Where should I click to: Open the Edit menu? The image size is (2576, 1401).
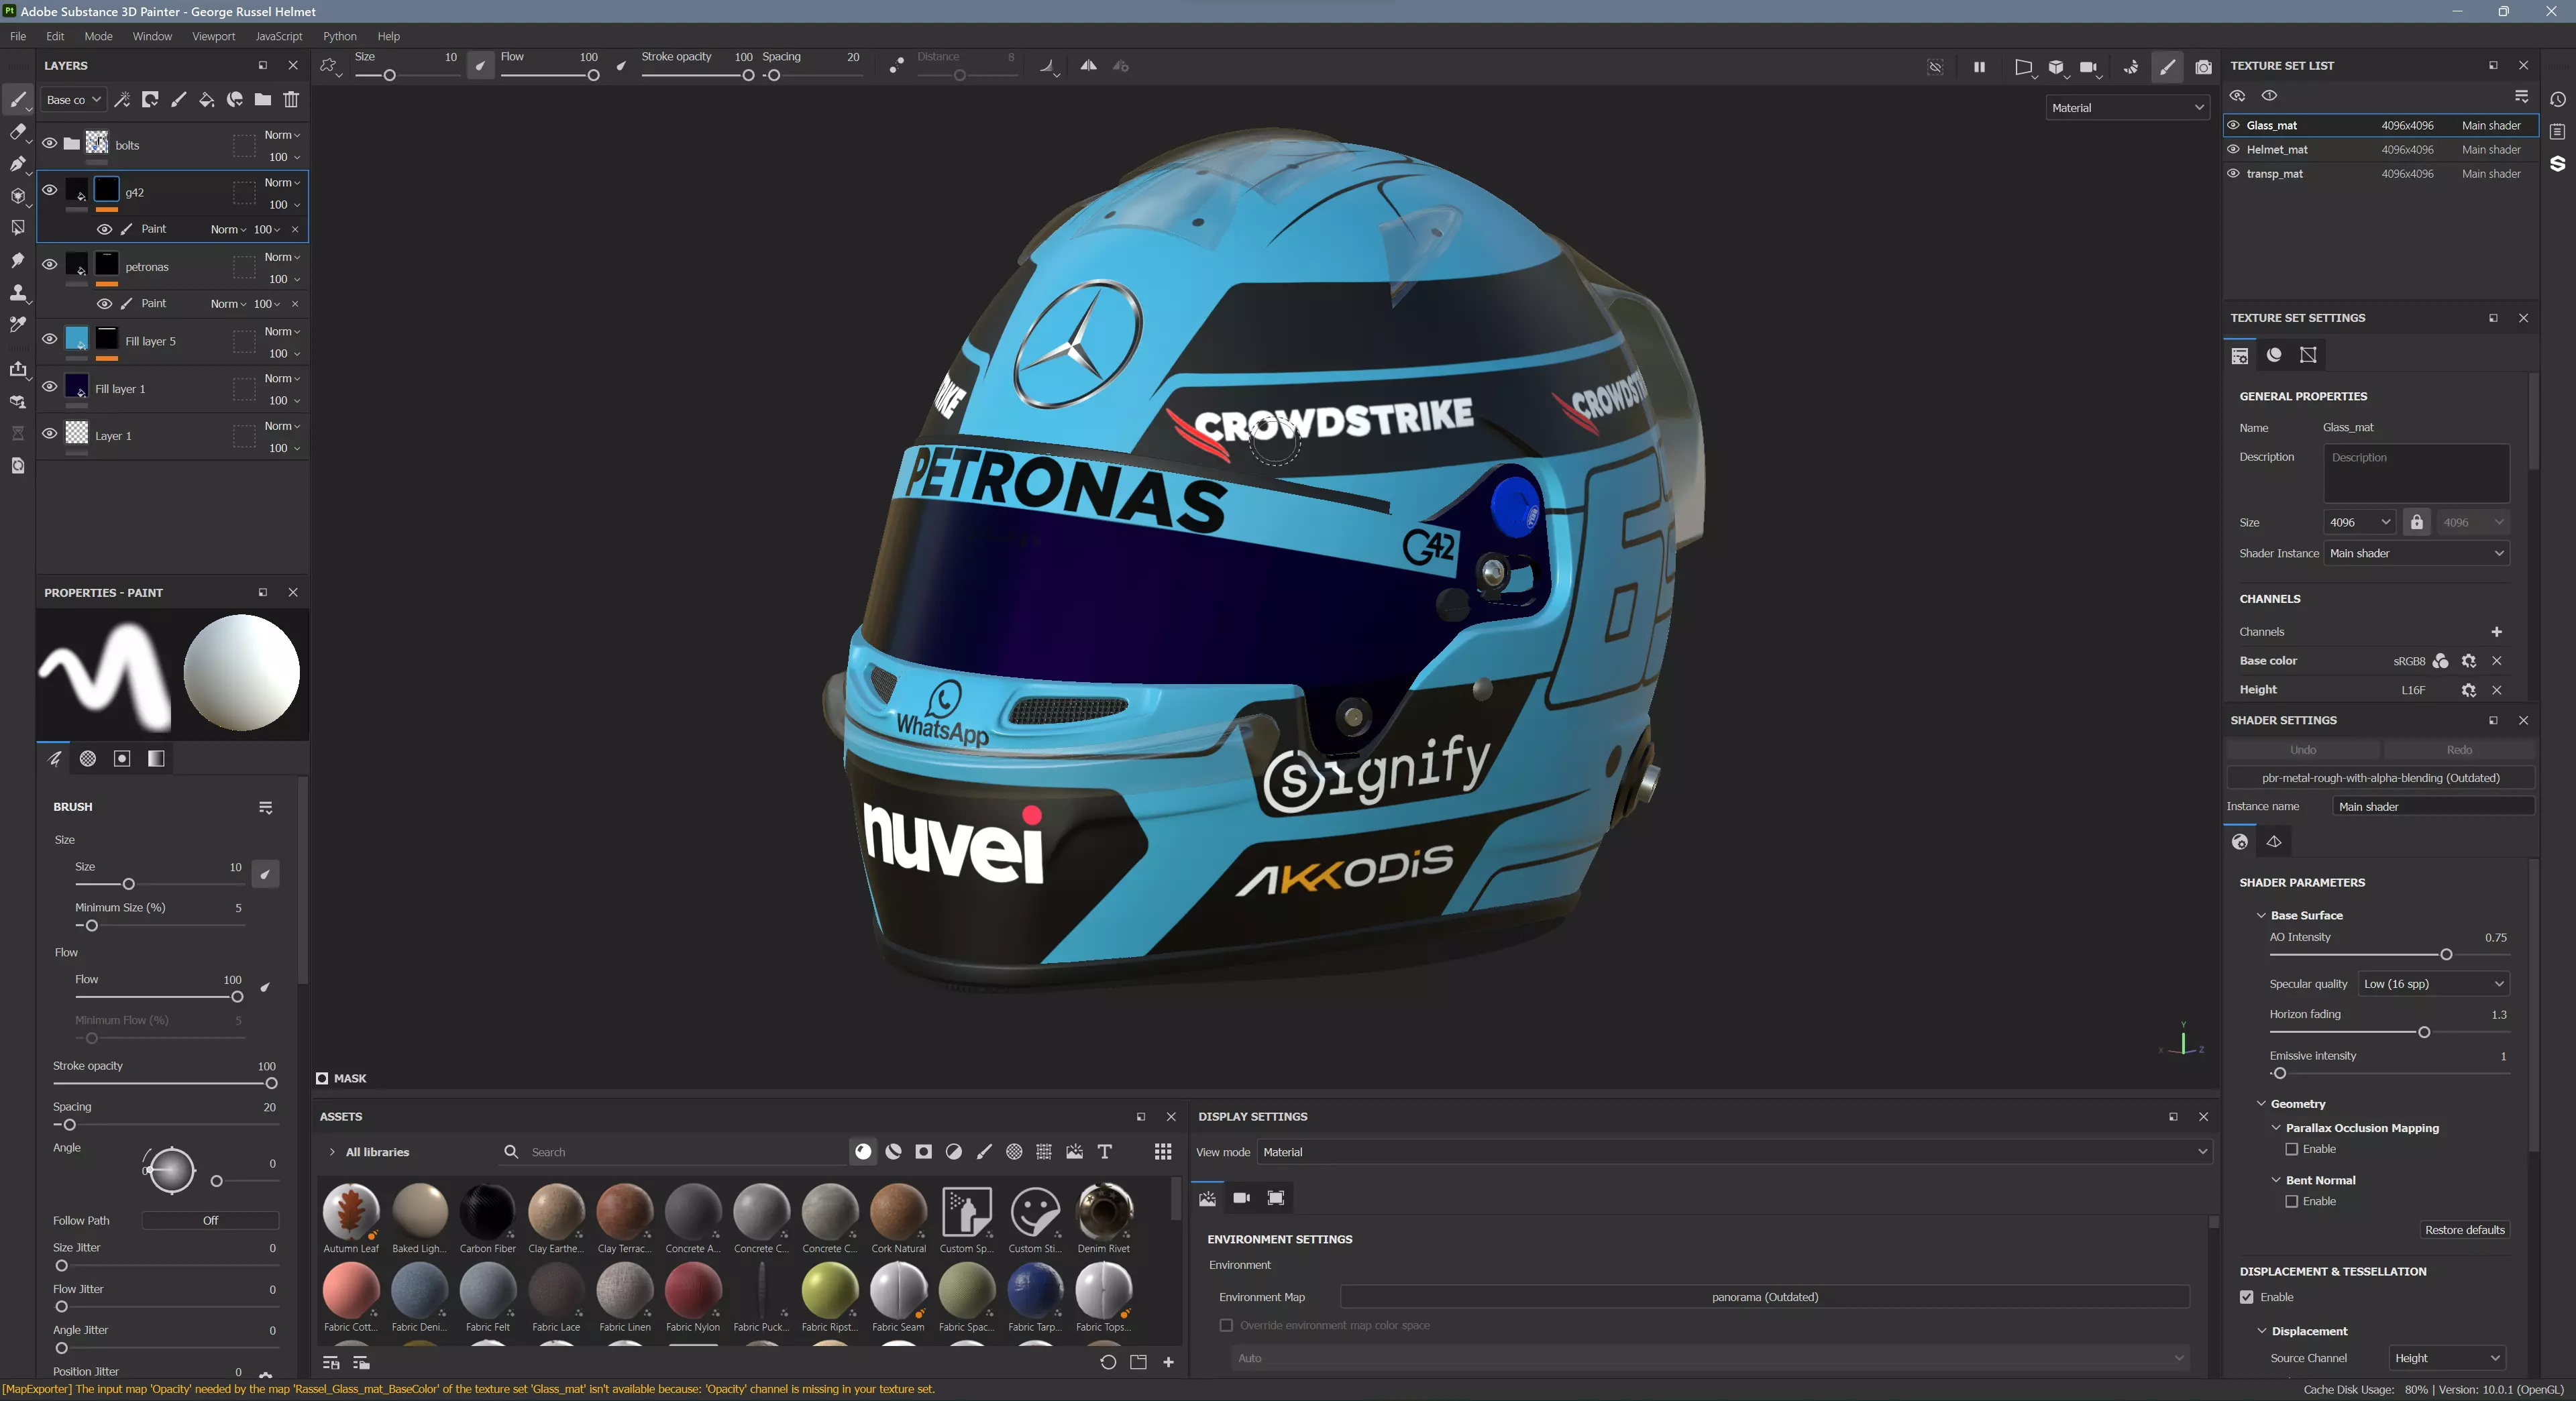click(55, 36)
